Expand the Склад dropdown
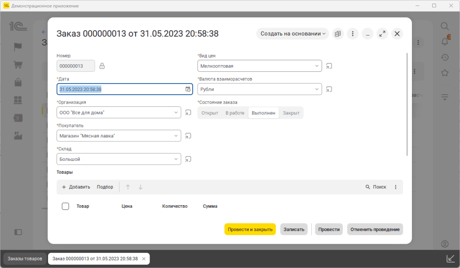460x268 pixels. 176,159
